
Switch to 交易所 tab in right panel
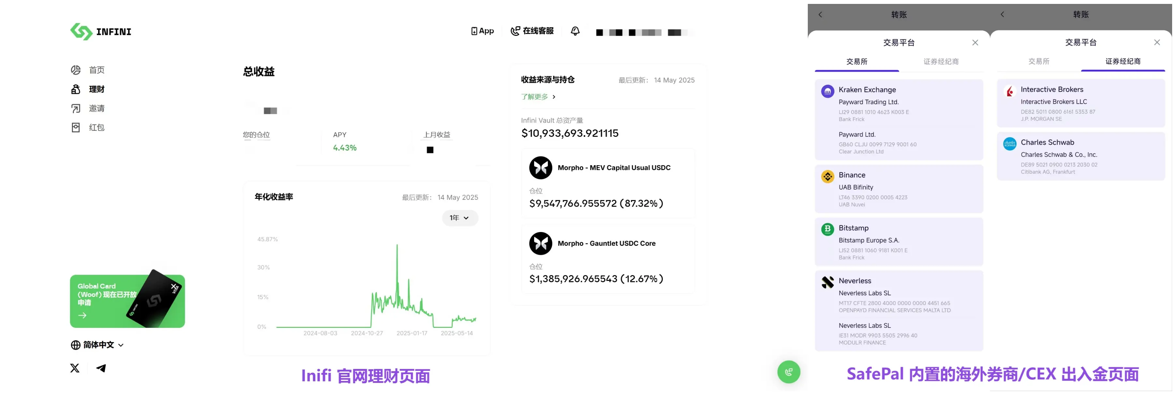(1038, 62)
